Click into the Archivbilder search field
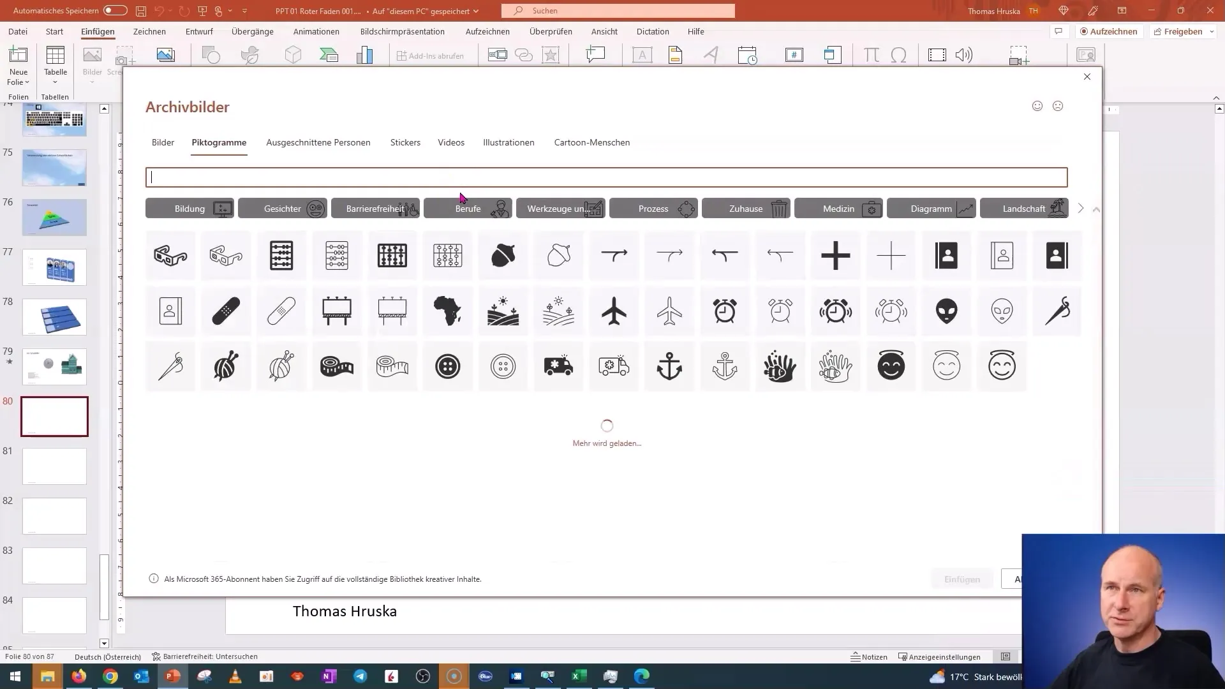This screenshot has height=689, width=1225. click(606, 177)
